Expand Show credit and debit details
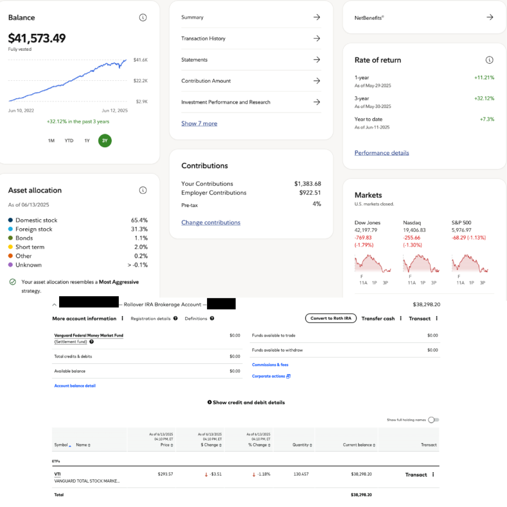Viewport: 507px width, 507px height. point(246,403)
